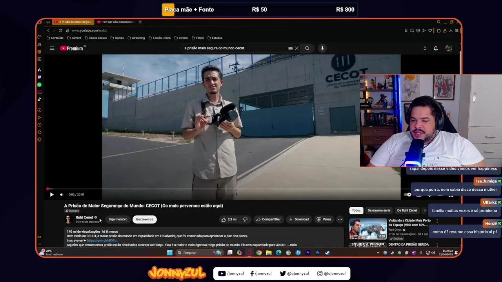Open the three-dot more actions under the video
The height and width of the screenshot is (282, 502).
coord(340,219)
